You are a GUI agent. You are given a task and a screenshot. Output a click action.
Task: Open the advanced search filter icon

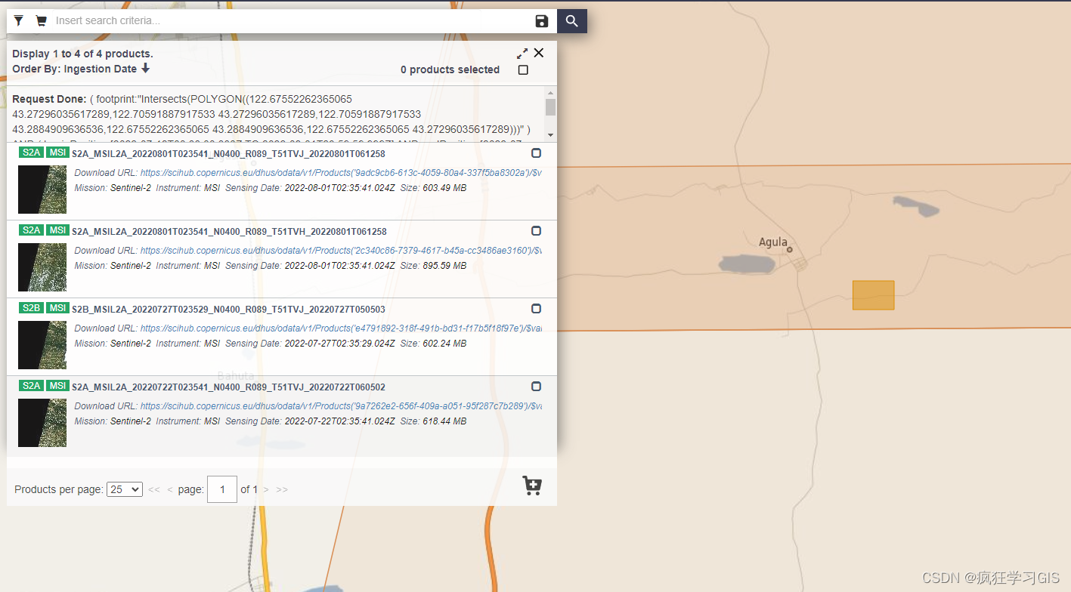pyautogui.click(x=18, y=20)
